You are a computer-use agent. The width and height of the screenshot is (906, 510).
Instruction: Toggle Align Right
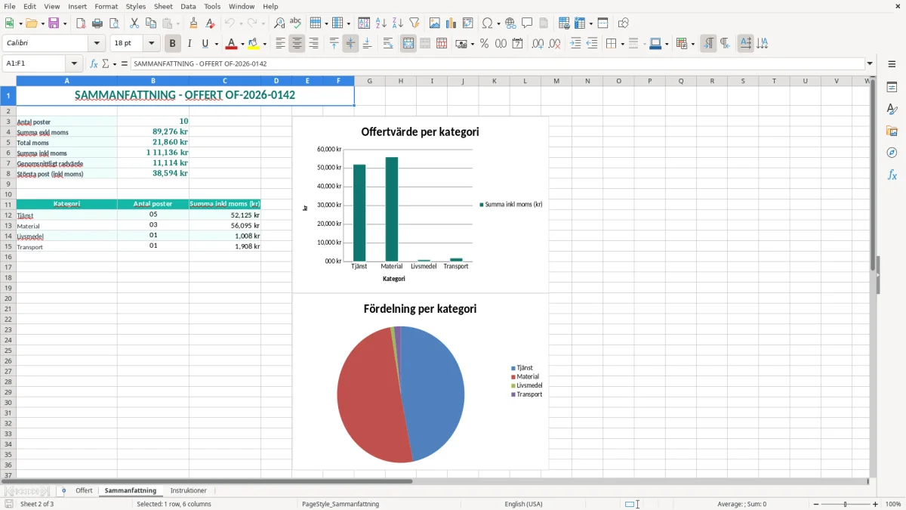coord(313,44)
